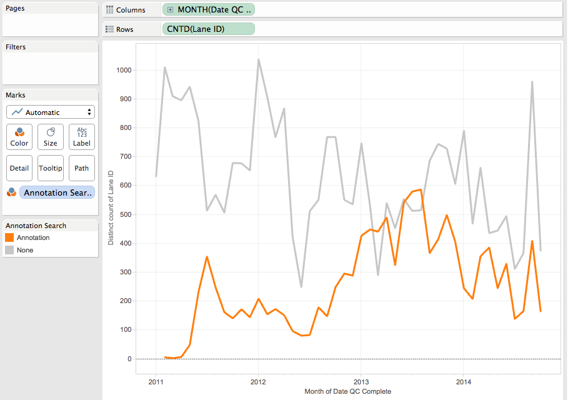This screenshot has width=568, height=400.
Task: Click the Columns shelf grid icon
Action: pos(109,10)
